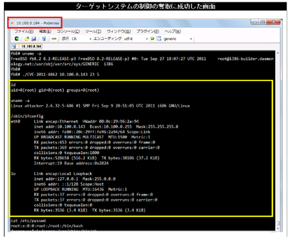Click the './CVE-2011-4862 10.100.0.143 23 5' command line
This screenshot has height=239, width=290.
click(55, 75)
